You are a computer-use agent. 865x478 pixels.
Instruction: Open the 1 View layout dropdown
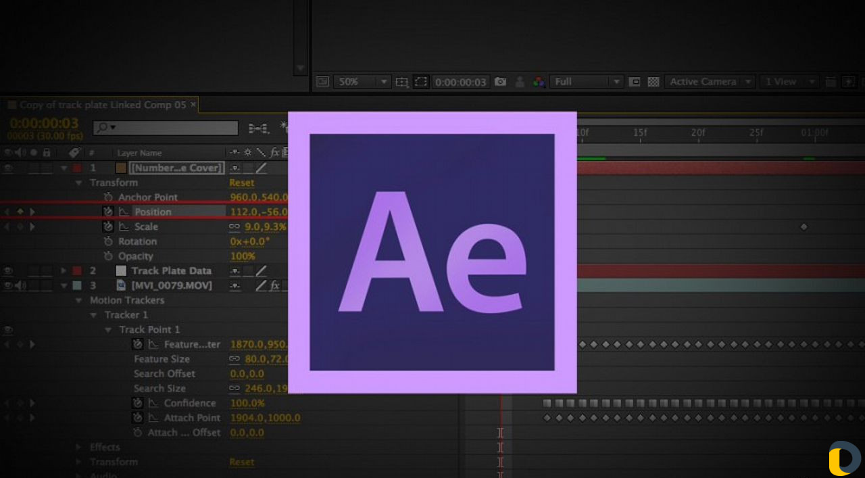pos(789,82)
